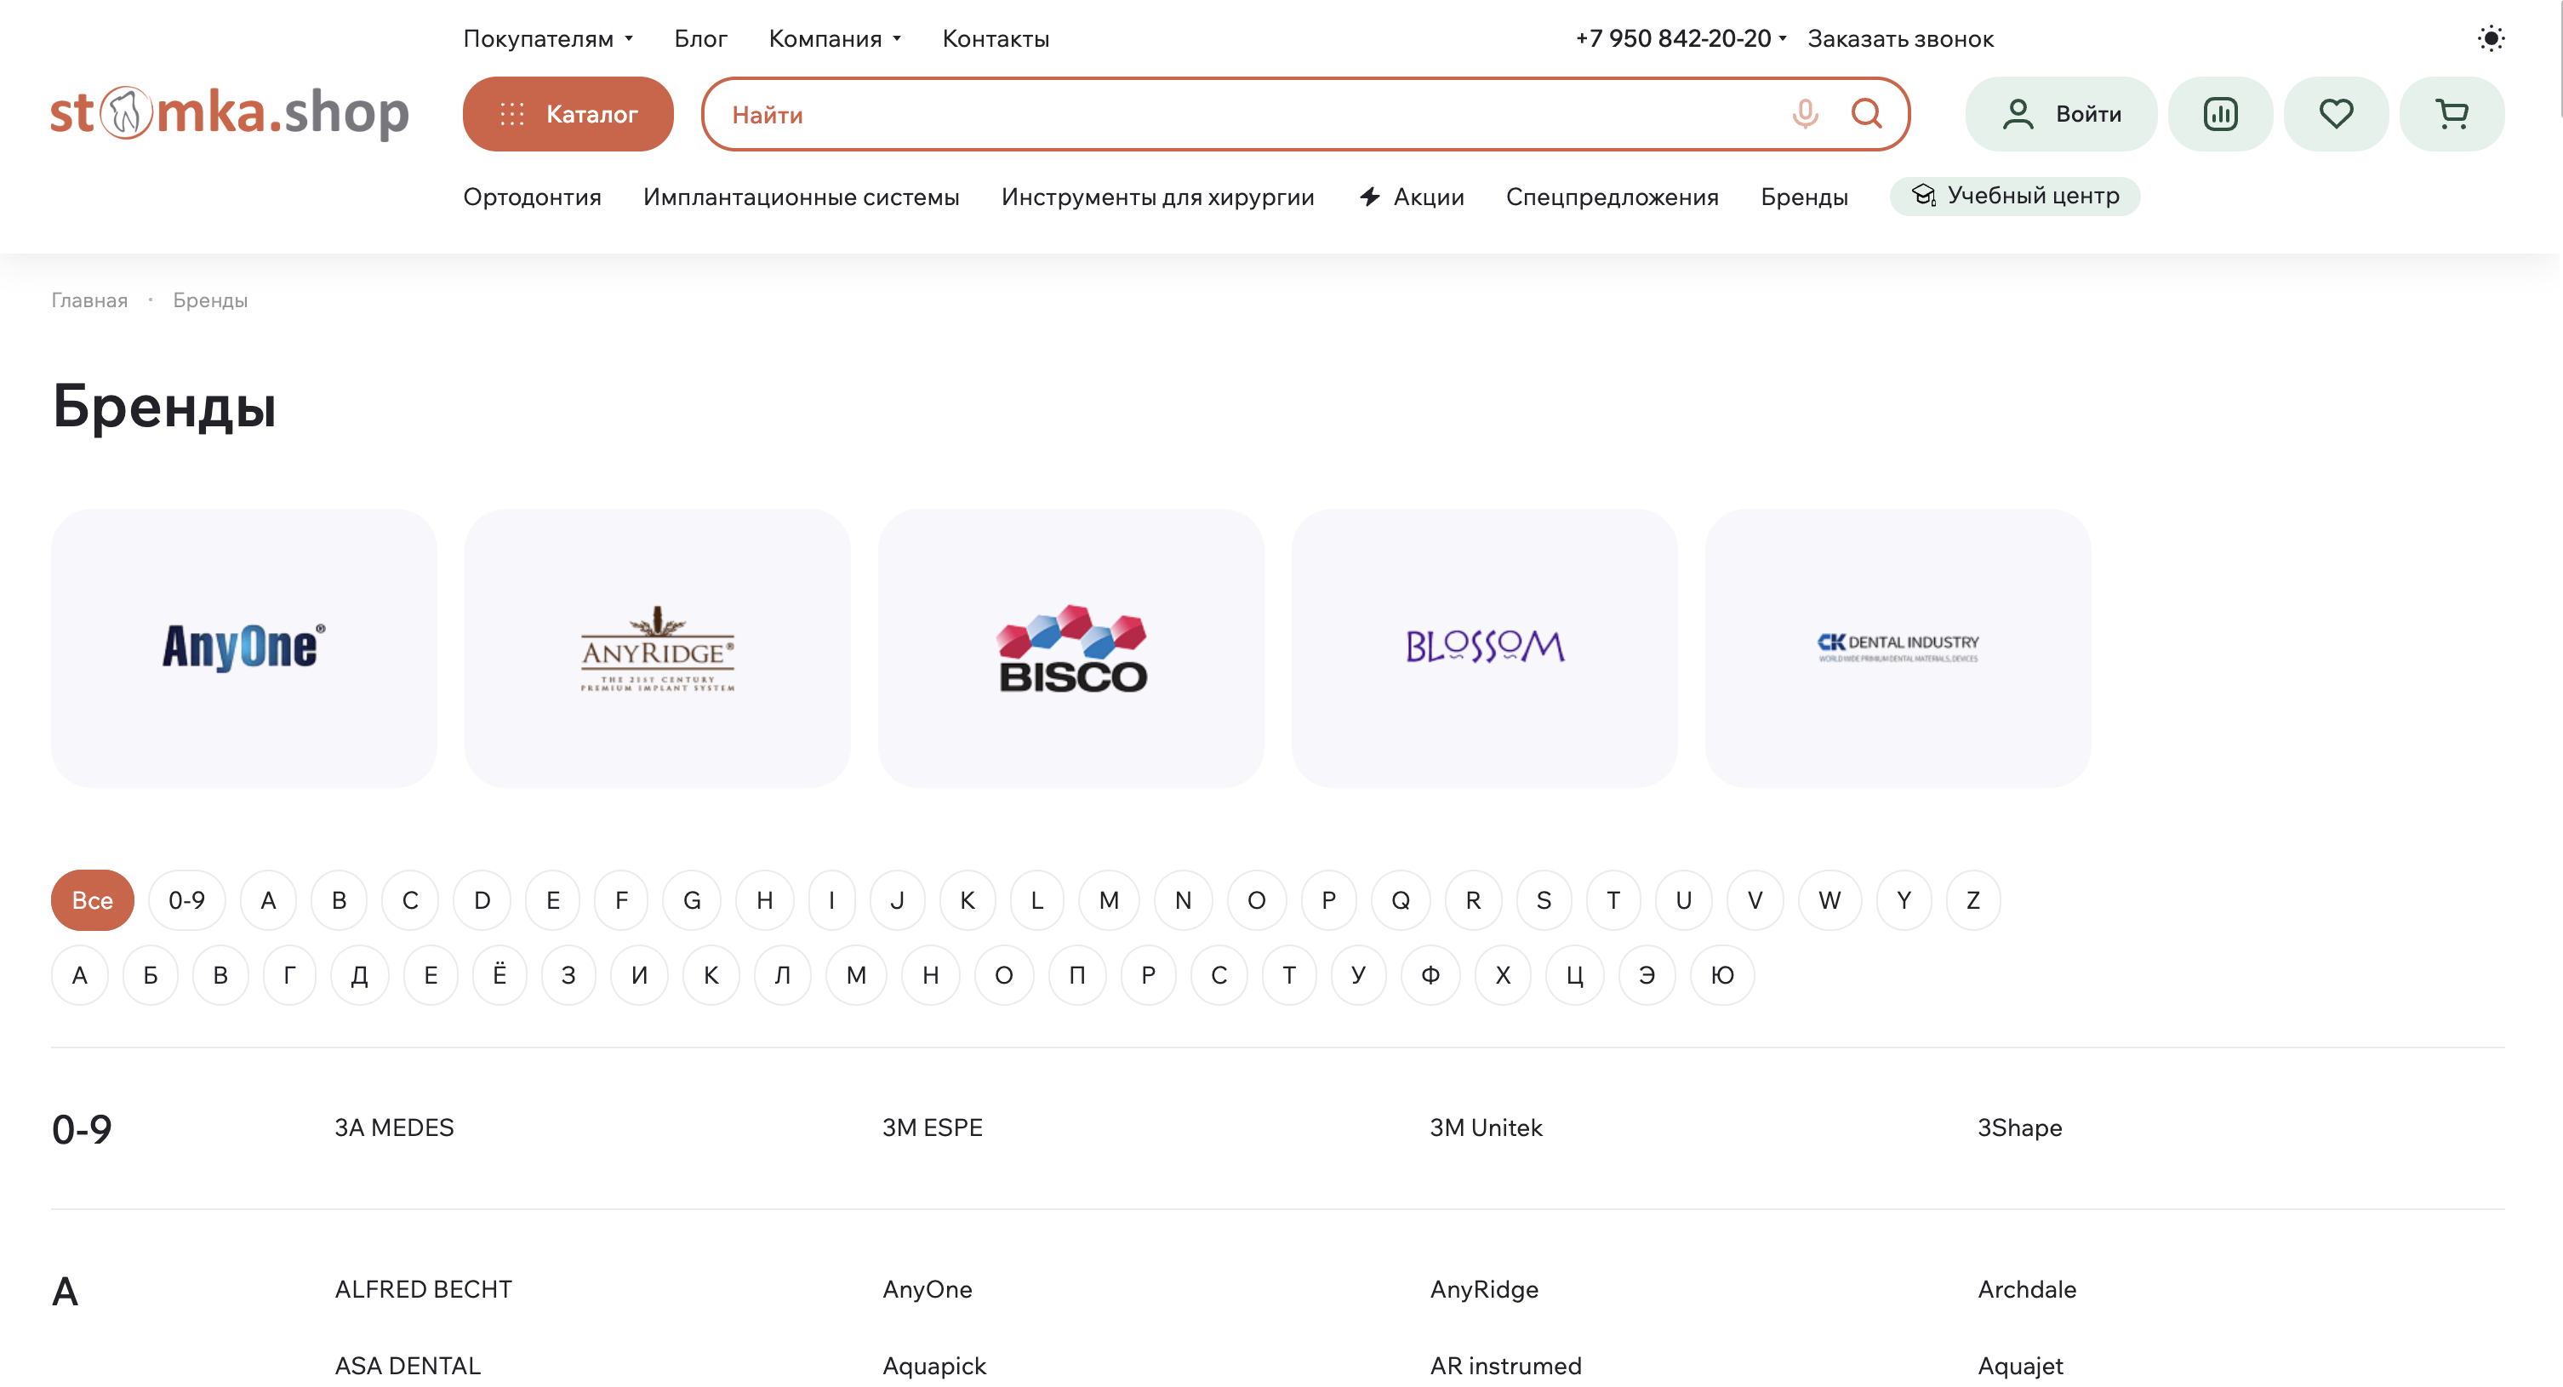This screenshot has height=1387, width=2563.
Task: Open the AnyOne brand card
Action: (x=243, y=648)
